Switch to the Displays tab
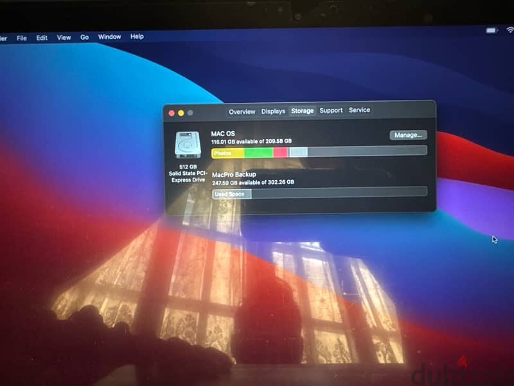The image size is (514, 386). 273,111
